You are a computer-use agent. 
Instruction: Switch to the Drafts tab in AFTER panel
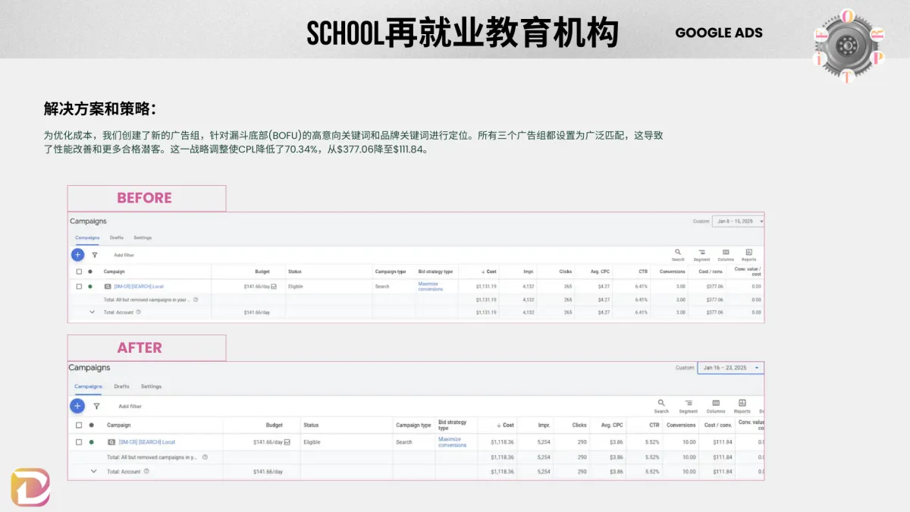pos(121,386)
